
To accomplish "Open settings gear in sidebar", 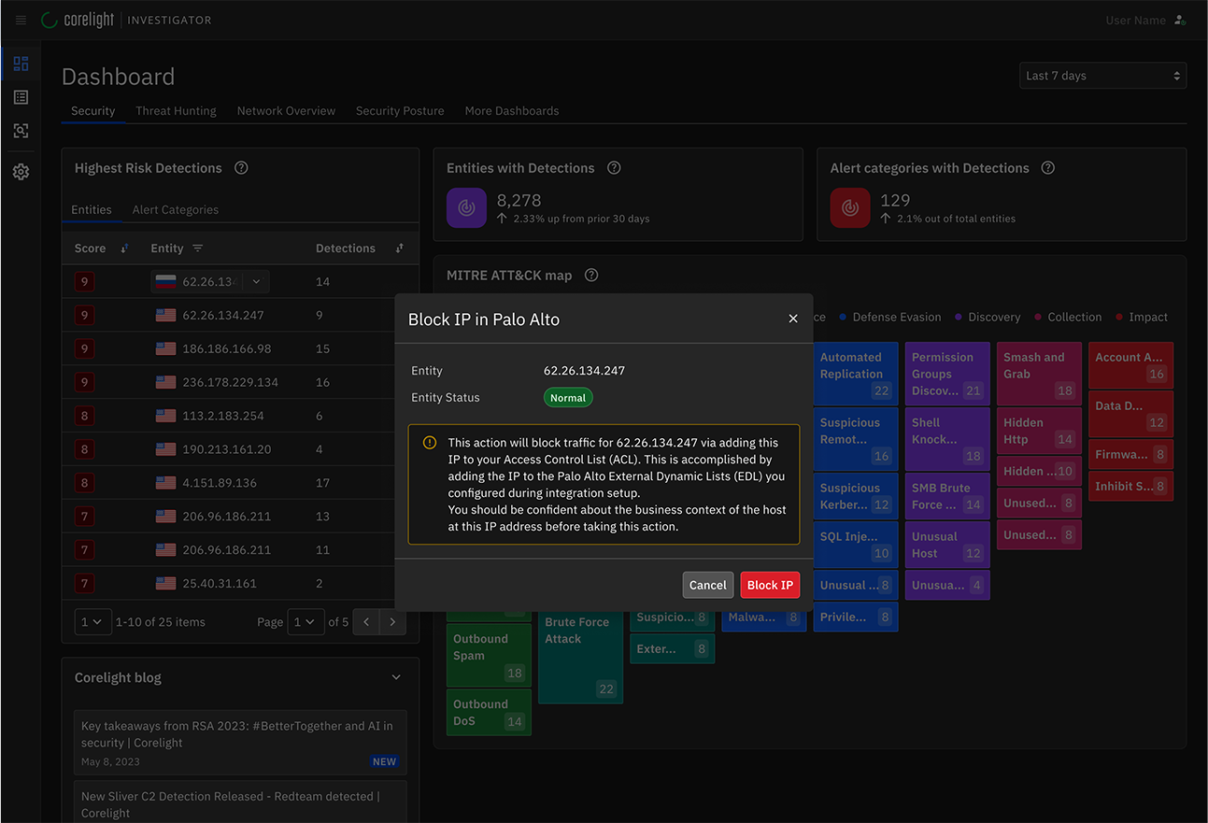I will point(21,172).
